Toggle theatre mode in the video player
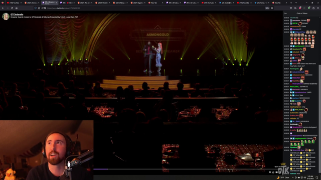Image resolution: width=321 pixels, height=180 pixels. click(x=276, y=172)
